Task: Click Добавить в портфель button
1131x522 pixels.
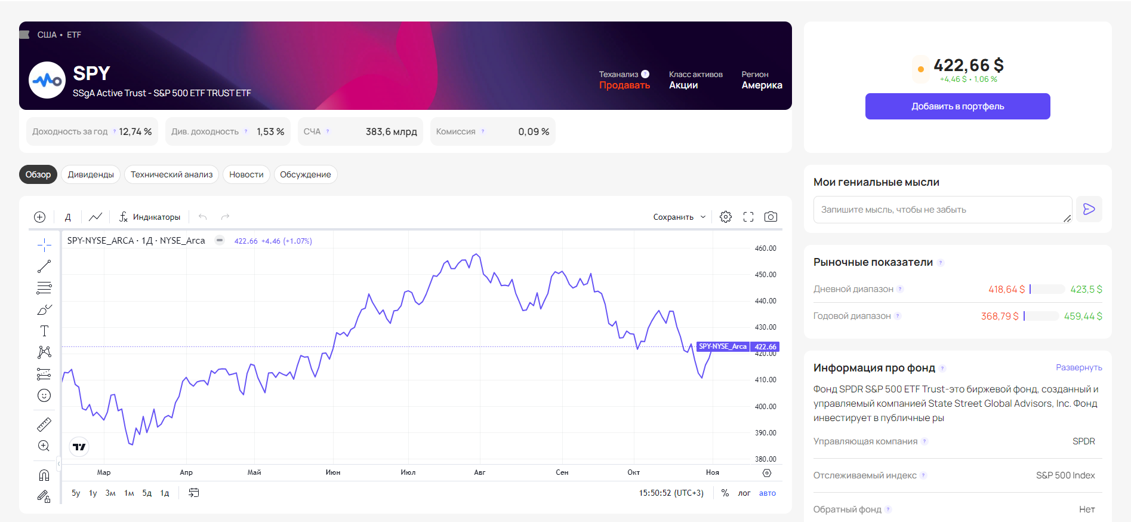Action: tap(957, 106)
